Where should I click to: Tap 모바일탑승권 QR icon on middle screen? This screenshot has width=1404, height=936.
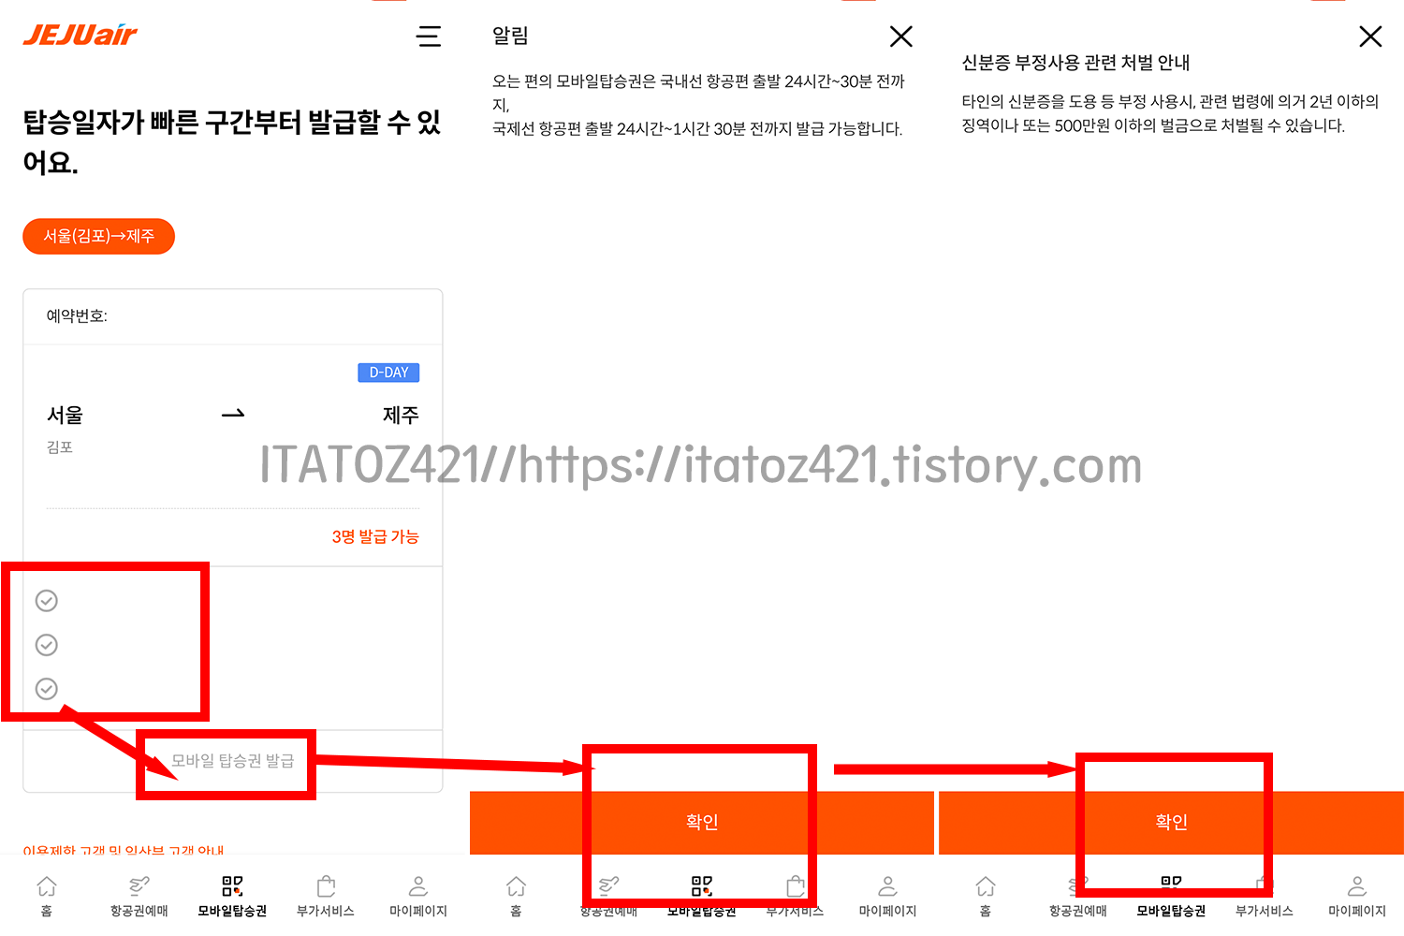click(702, 885)
